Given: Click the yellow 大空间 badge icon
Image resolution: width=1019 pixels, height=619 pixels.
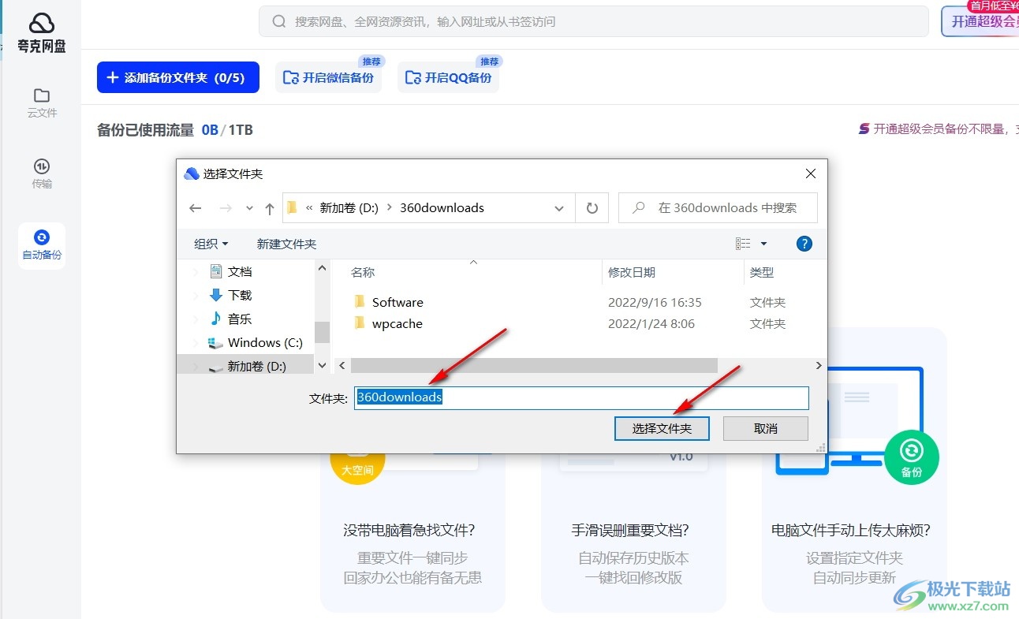Looking at the screenshot, I should click(x=357, y=467).
